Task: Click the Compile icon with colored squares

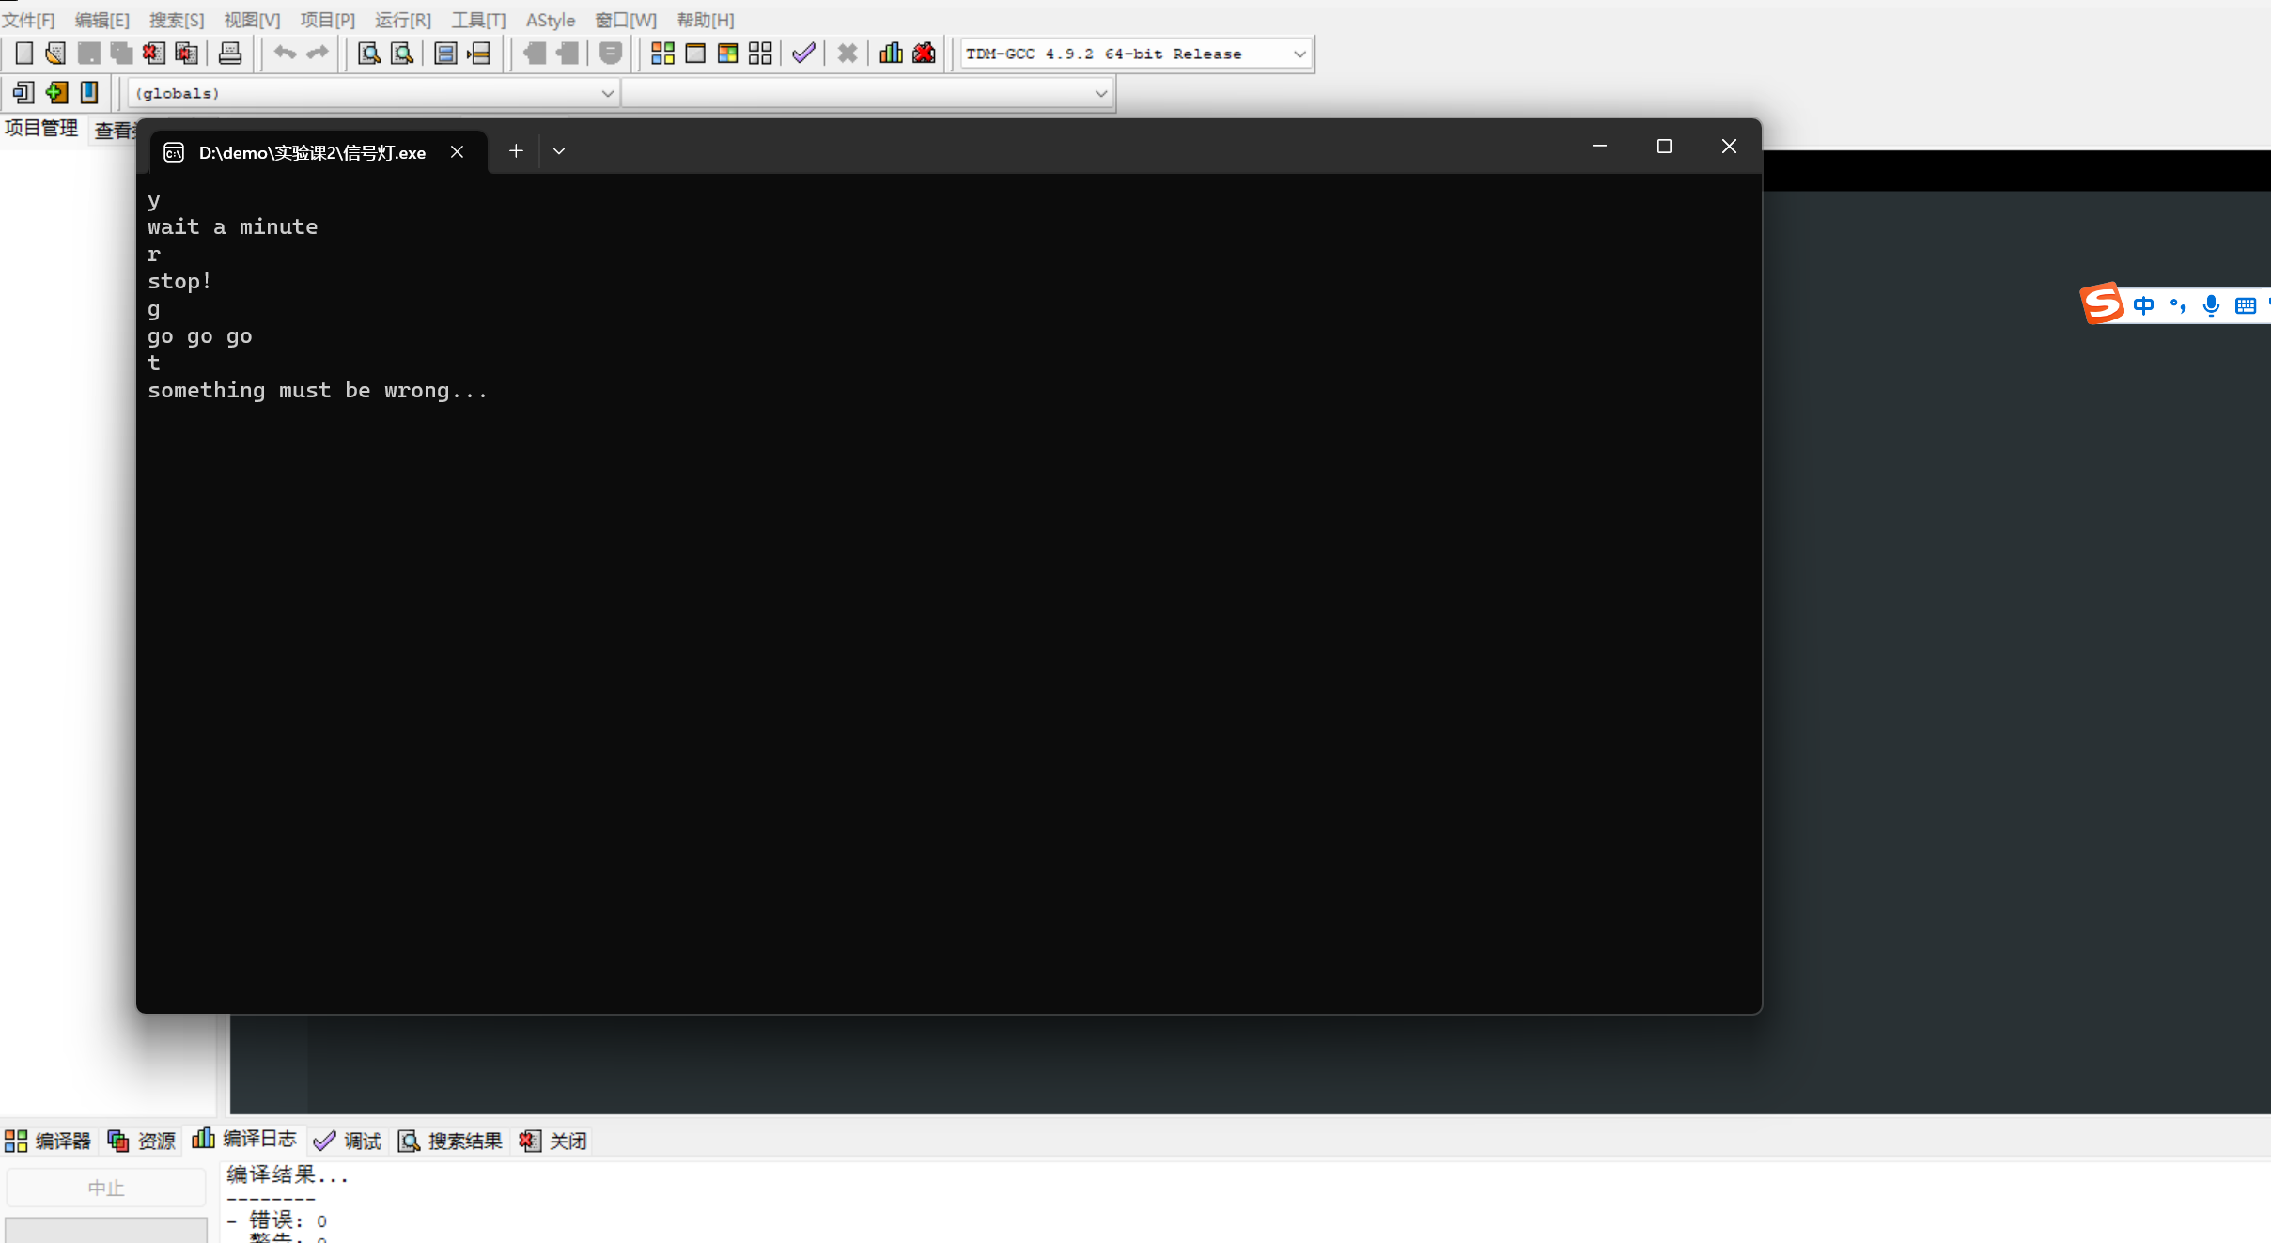Action: pyautogui.click(x=662, y=54)
